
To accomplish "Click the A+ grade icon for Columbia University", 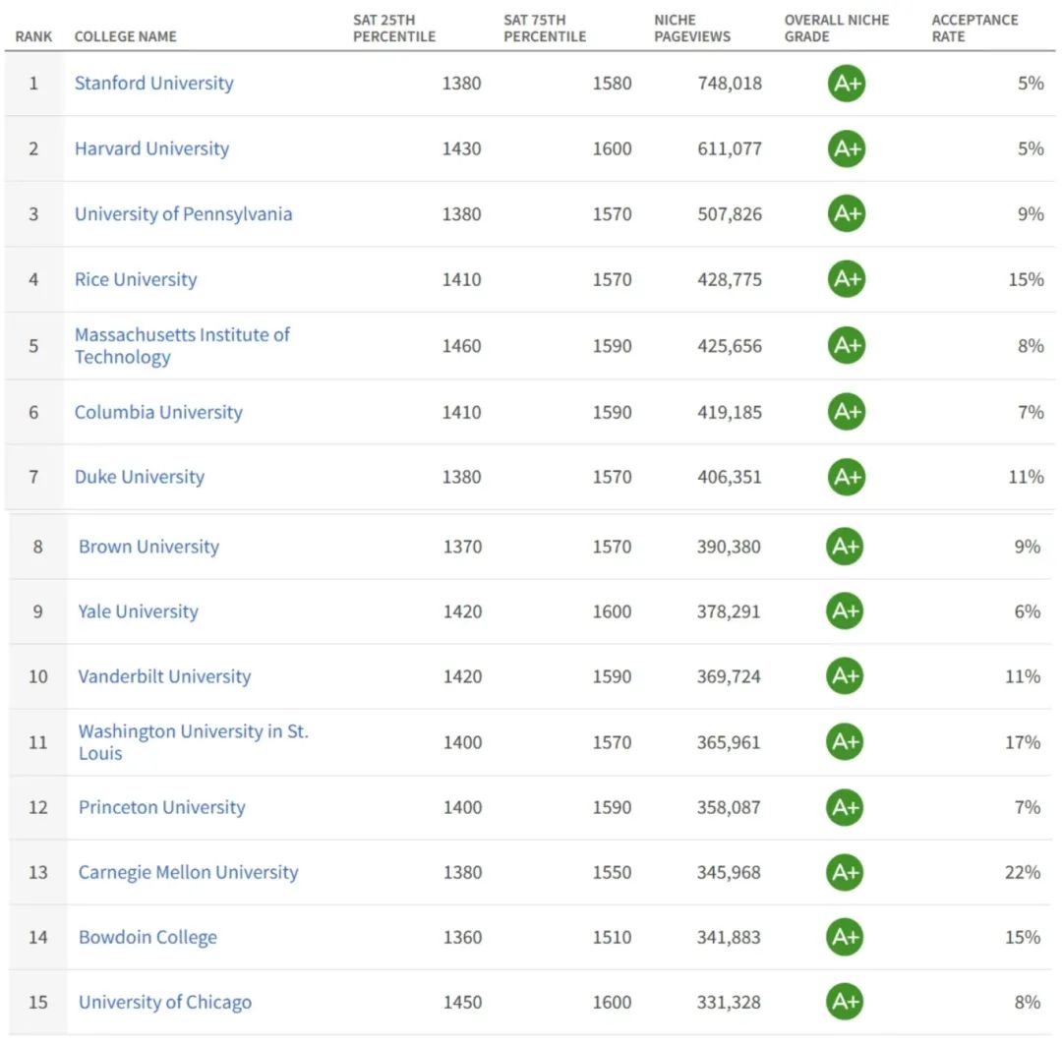I will (x=846, y=412).
